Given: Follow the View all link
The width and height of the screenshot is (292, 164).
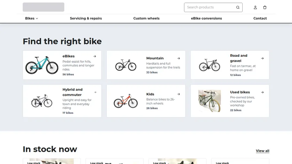Looking at the screenshot, I should 262,151.
